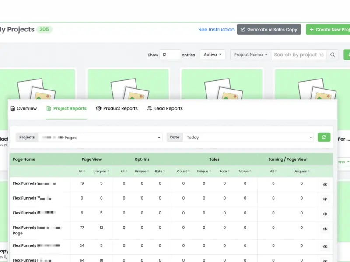
Task: Sort by Sales Value arrows
Action: coord(250,171)
